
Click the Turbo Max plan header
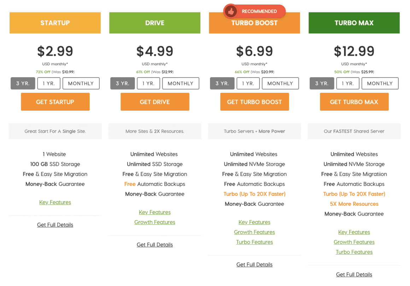[354, 23]
